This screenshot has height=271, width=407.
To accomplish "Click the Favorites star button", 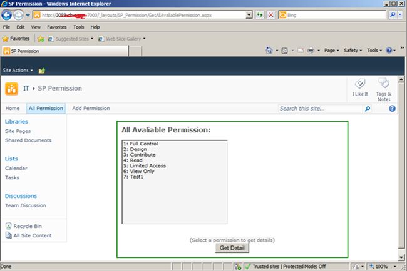I will click(16, 39).
